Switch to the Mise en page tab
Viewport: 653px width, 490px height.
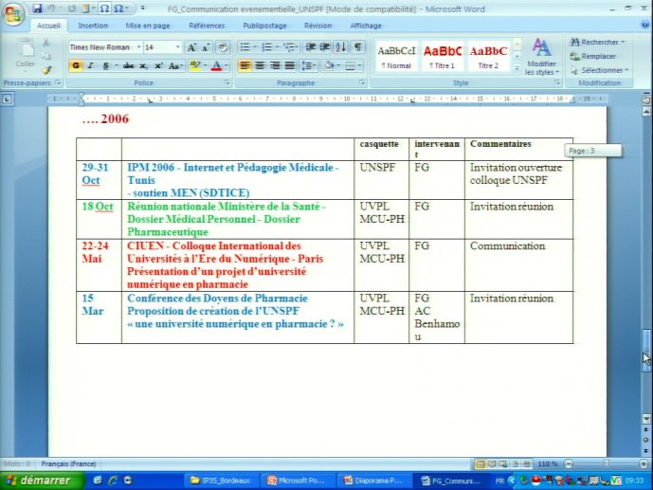click(x=148, y=26)
